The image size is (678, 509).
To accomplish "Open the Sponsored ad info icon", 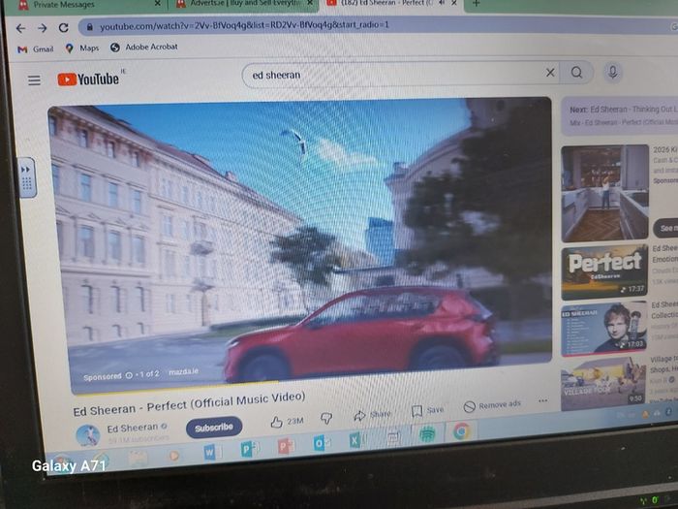I will (129, 375).
